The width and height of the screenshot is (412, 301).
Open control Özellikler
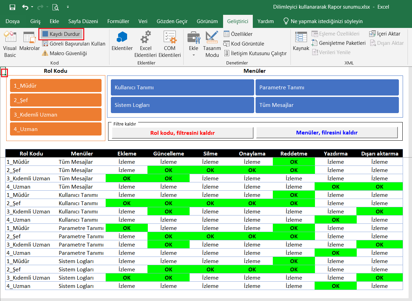(238, 34)
